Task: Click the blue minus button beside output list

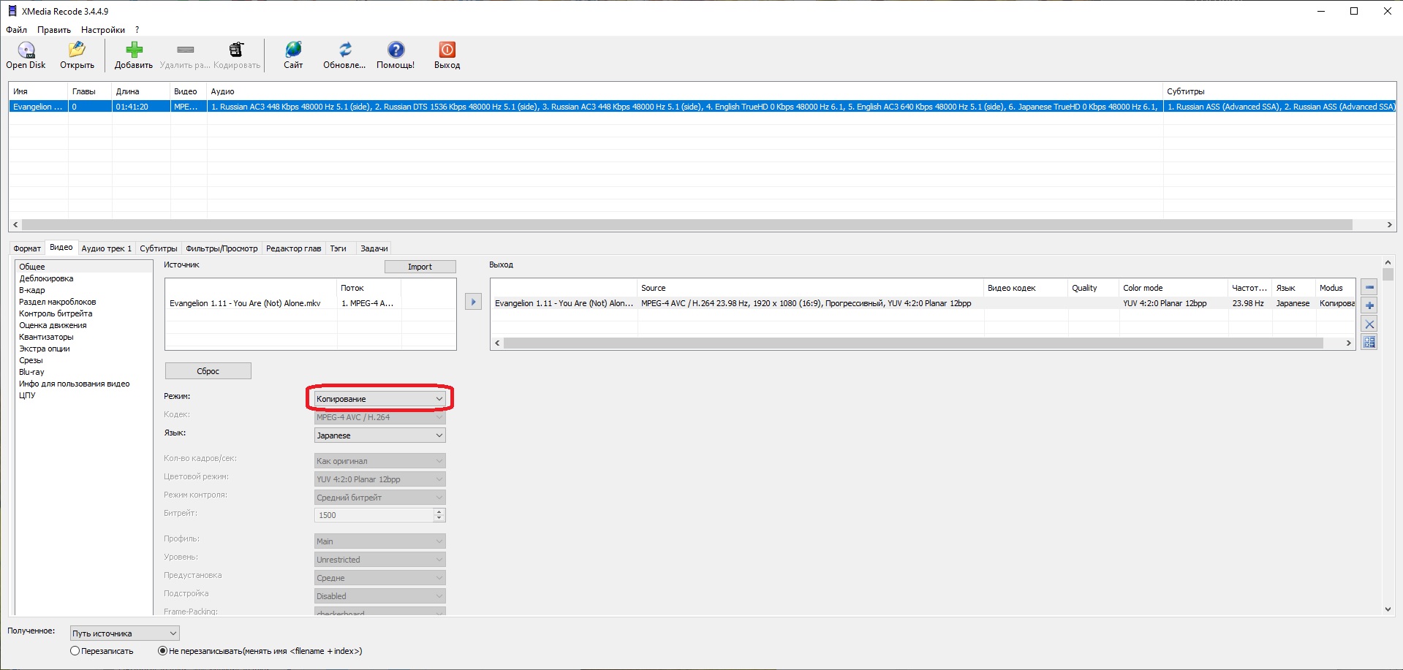Action: point(1369,287)
